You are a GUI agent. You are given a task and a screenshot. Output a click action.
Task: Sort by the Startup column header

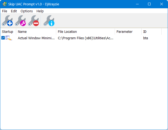pos(8,32)
